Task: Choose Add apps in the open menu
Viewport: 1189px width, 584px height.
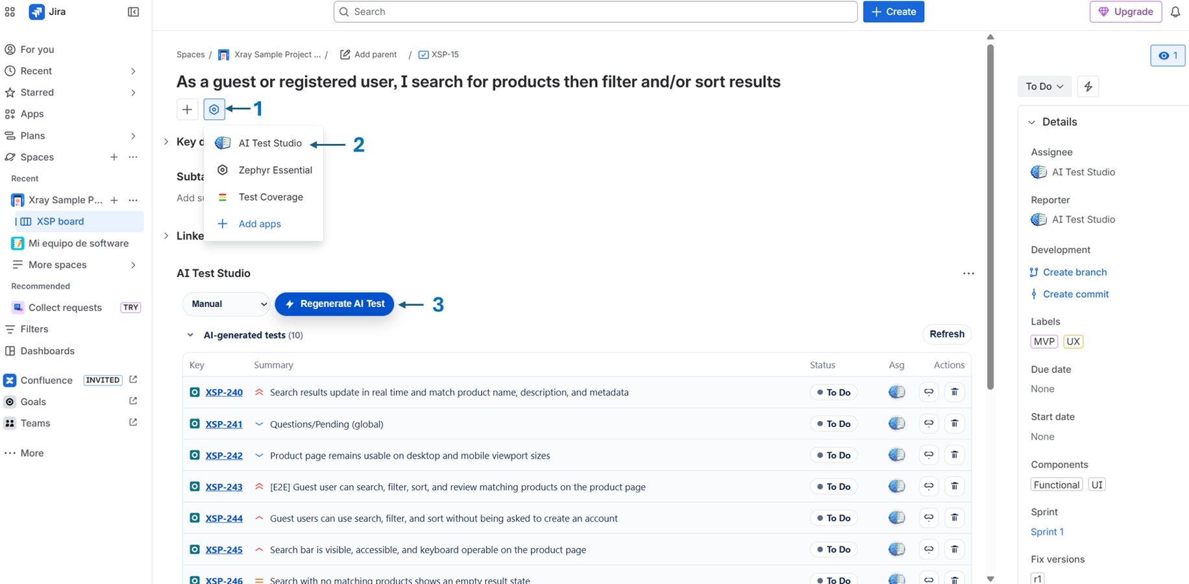Action: coord(259,223)
